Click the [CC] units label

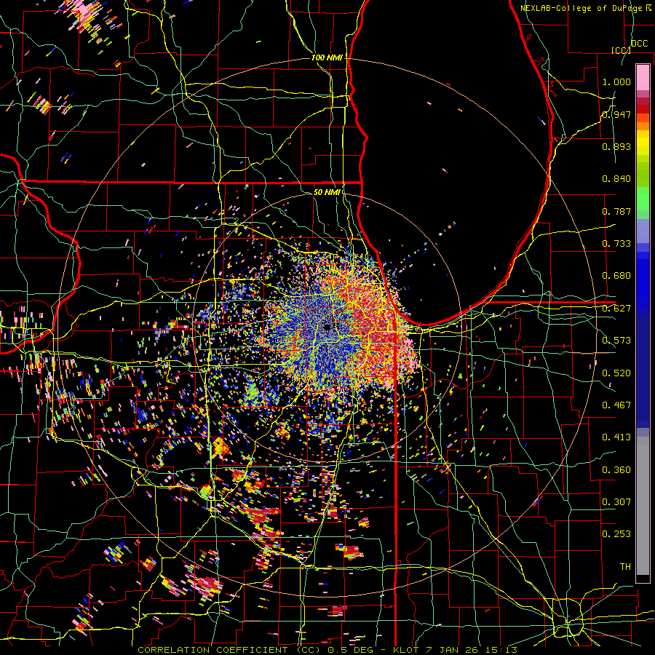tap(622, 50)
